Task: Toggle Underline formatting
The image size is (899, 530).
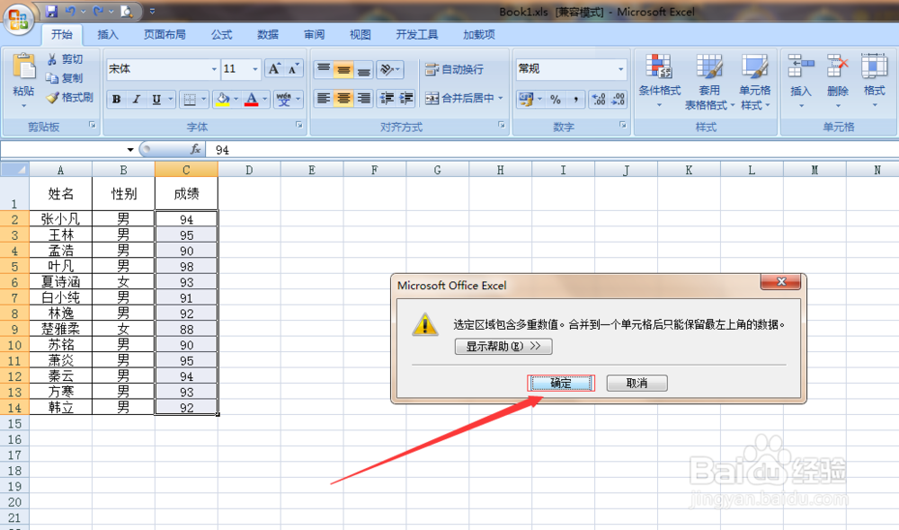Action: pos(156,99)
